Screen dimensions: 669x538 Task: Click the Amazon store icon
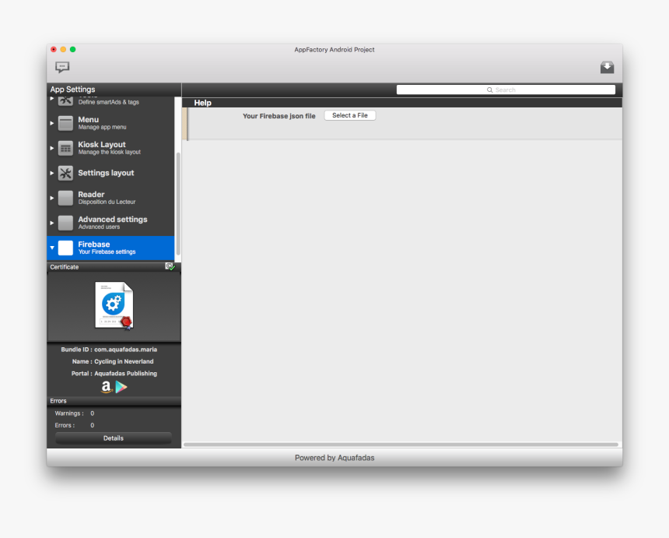tap(107, 387)
